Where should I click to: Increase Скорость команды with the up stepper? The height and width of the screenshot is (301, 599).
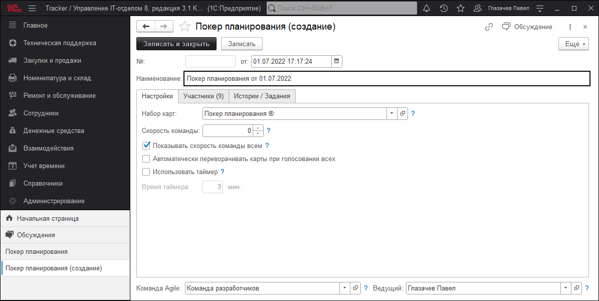coord(258,128)
